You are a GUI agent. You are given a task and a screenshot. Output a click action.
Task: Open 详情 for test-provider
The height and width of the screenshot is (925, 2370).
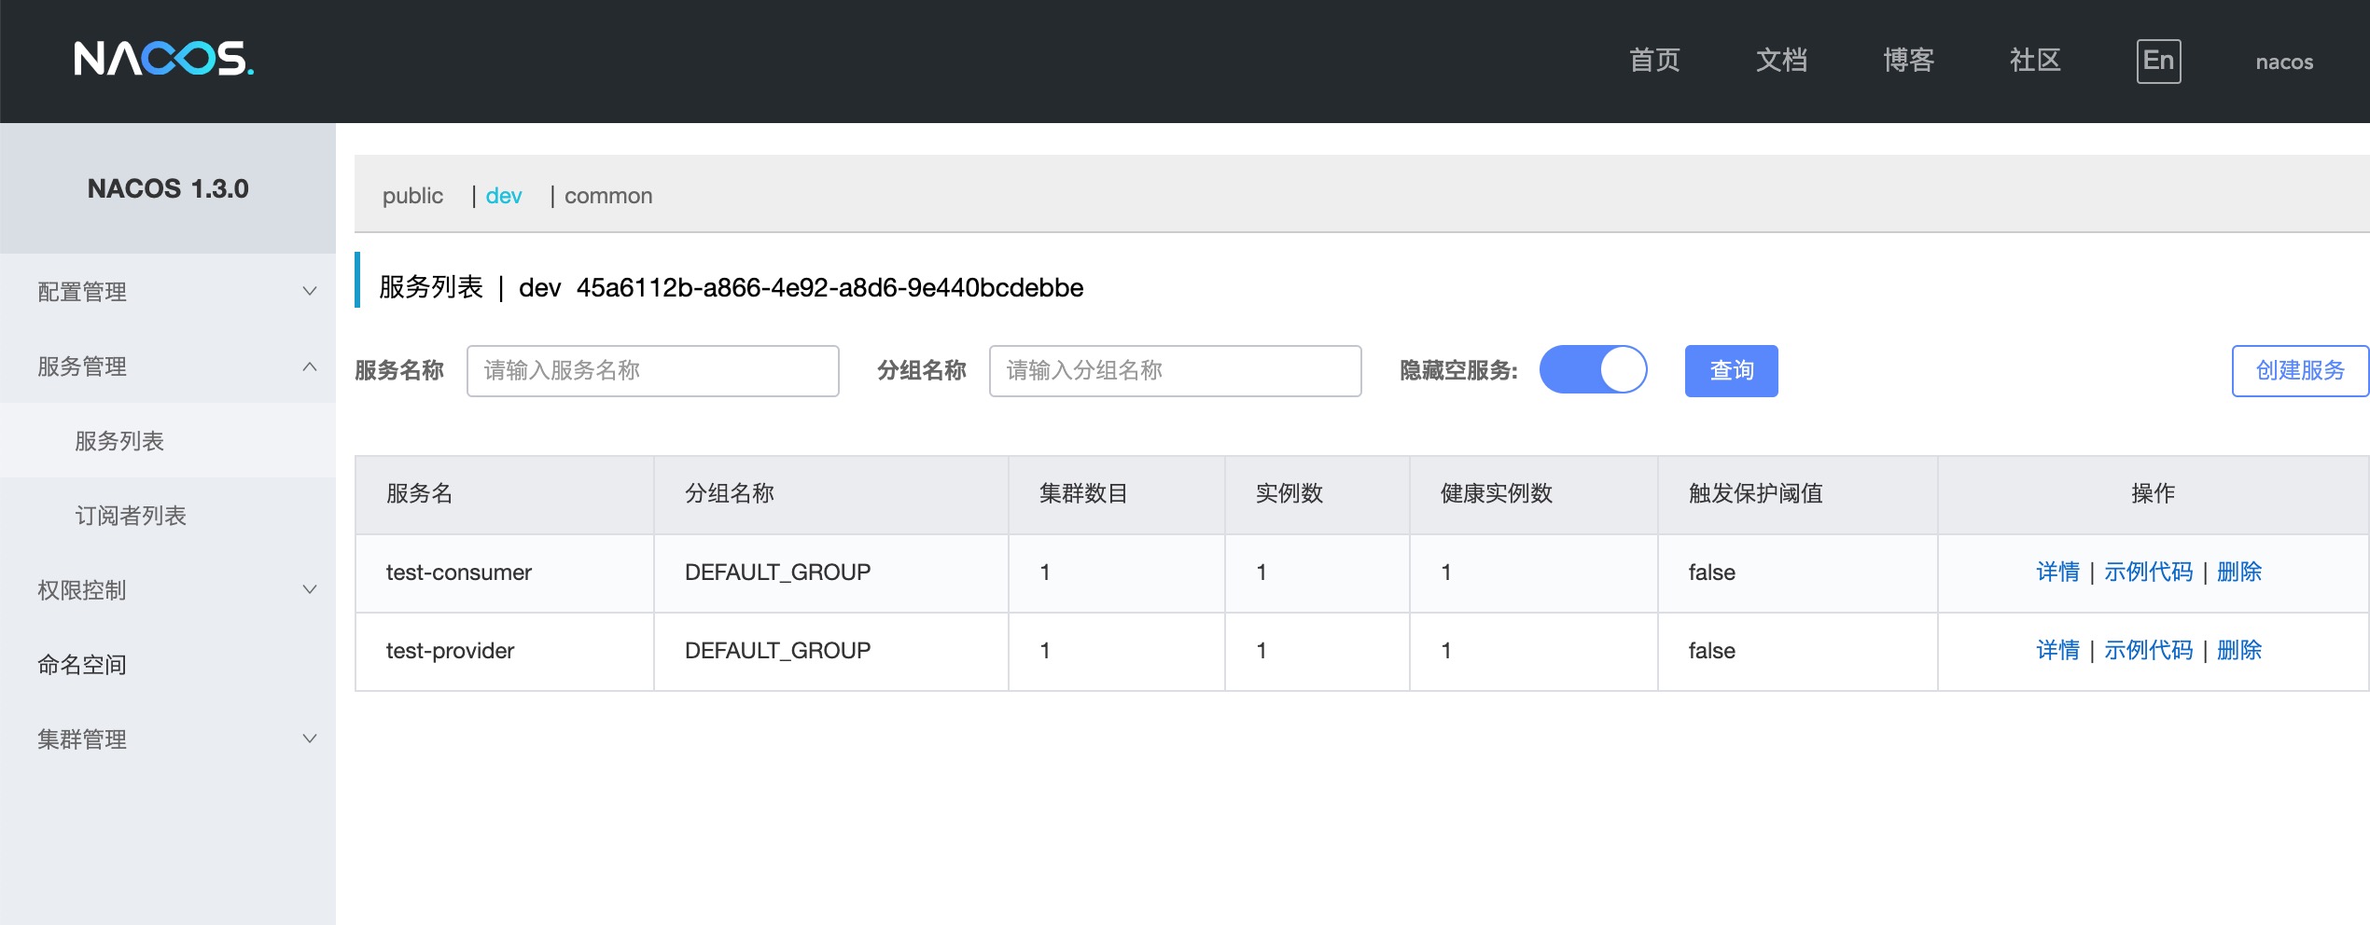2057,650
